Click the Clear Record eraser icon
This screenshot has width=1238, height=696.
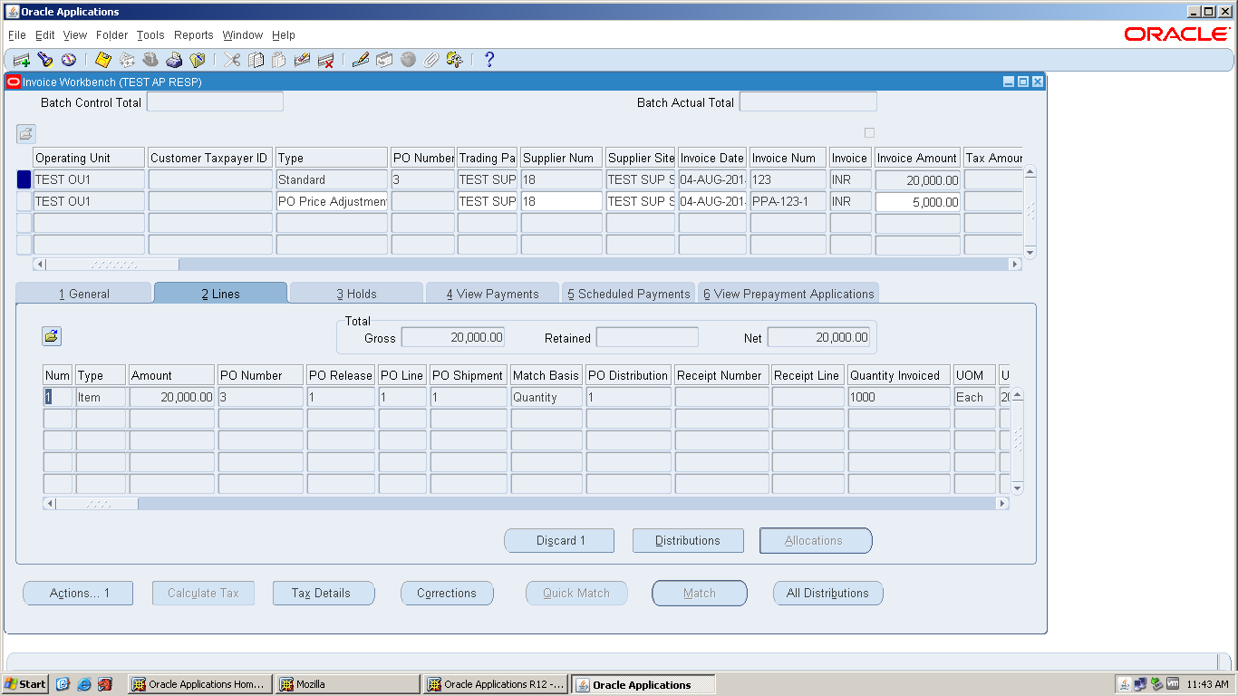(x=303, y=60)
